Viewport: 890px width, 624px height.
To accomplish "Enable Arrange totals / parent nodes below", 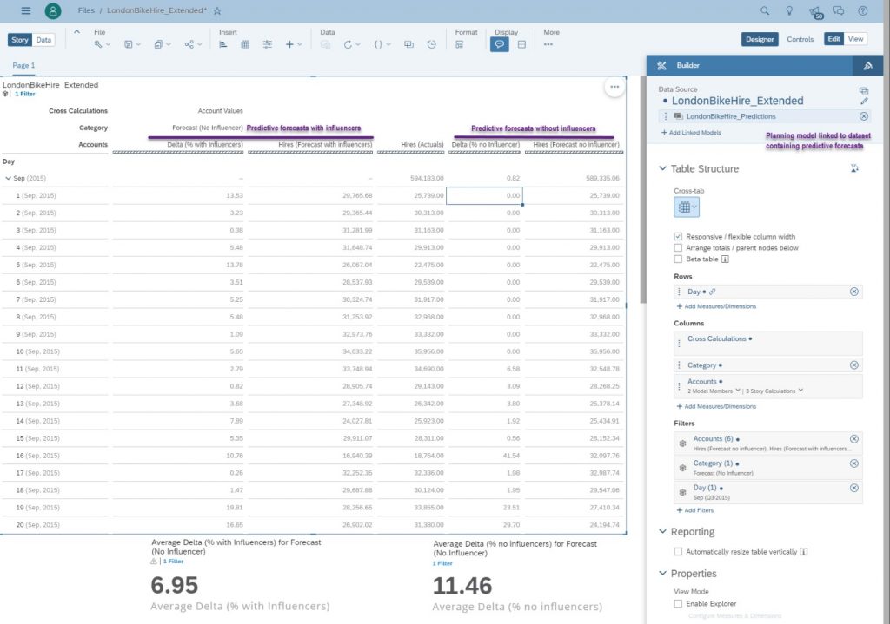I will 678,247.
